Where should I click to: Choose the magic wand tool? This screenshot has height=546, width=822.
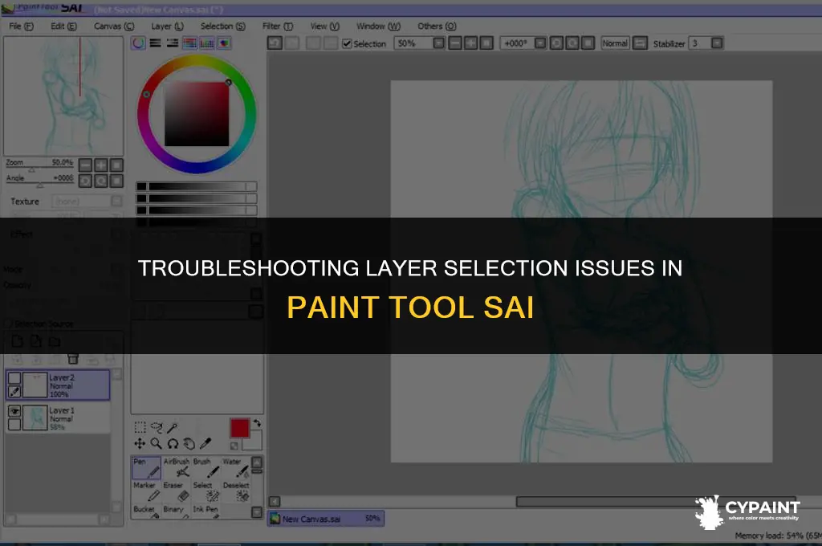173,427
